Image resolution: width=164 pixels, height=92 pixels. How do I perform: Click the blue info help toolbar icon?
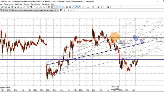[28, 7]
